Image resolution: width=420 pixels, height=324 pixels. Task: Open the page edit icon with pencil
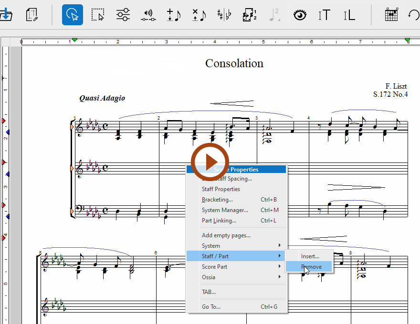click(x=32, y=15)
